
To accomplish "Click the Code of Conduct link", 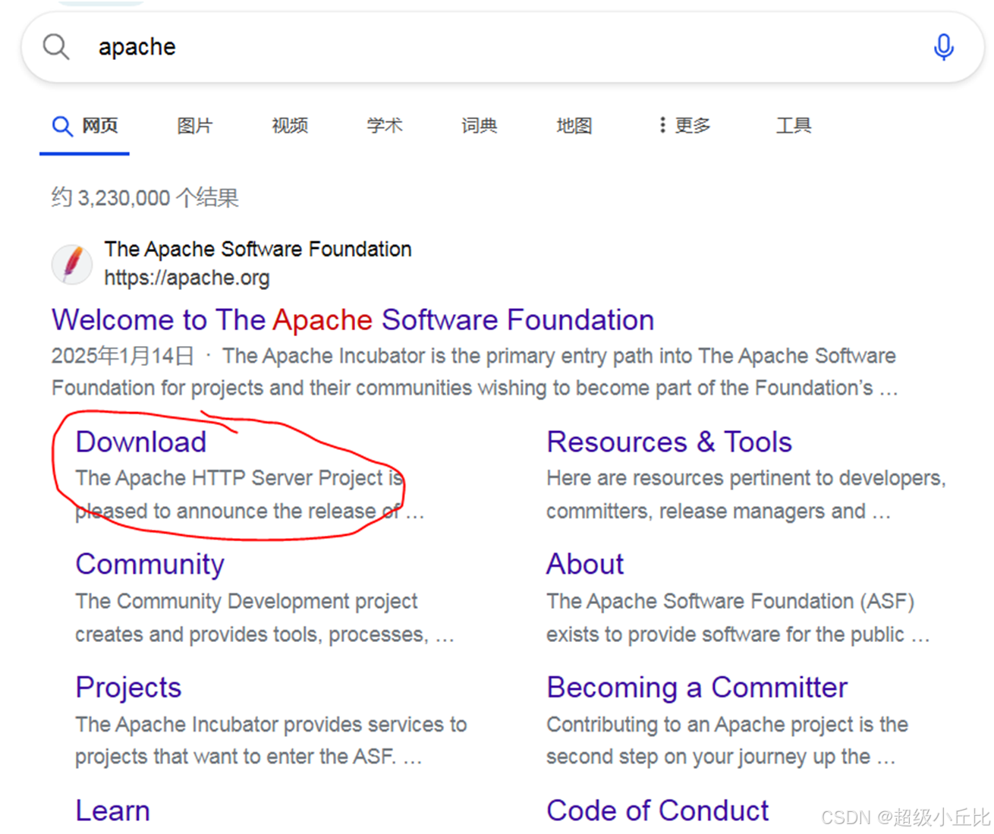I will [657, 810].
